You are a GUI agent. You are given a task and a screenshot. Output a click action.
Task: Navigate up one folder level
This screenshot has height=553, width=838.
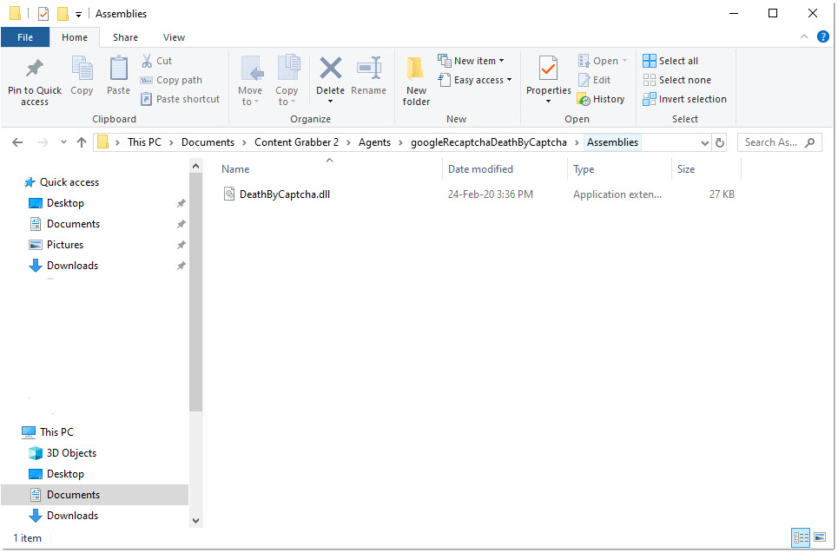[82, 142]
